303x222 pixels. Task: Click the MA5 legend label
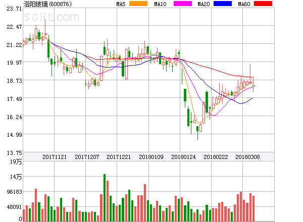121,4
